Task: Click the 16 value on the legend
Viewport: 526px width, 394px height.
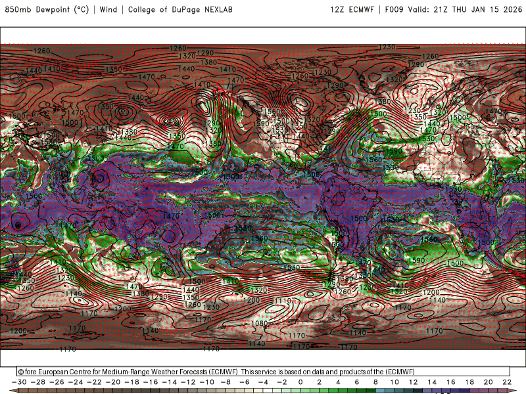Action: pyautogui.click(x=450, y=382)
